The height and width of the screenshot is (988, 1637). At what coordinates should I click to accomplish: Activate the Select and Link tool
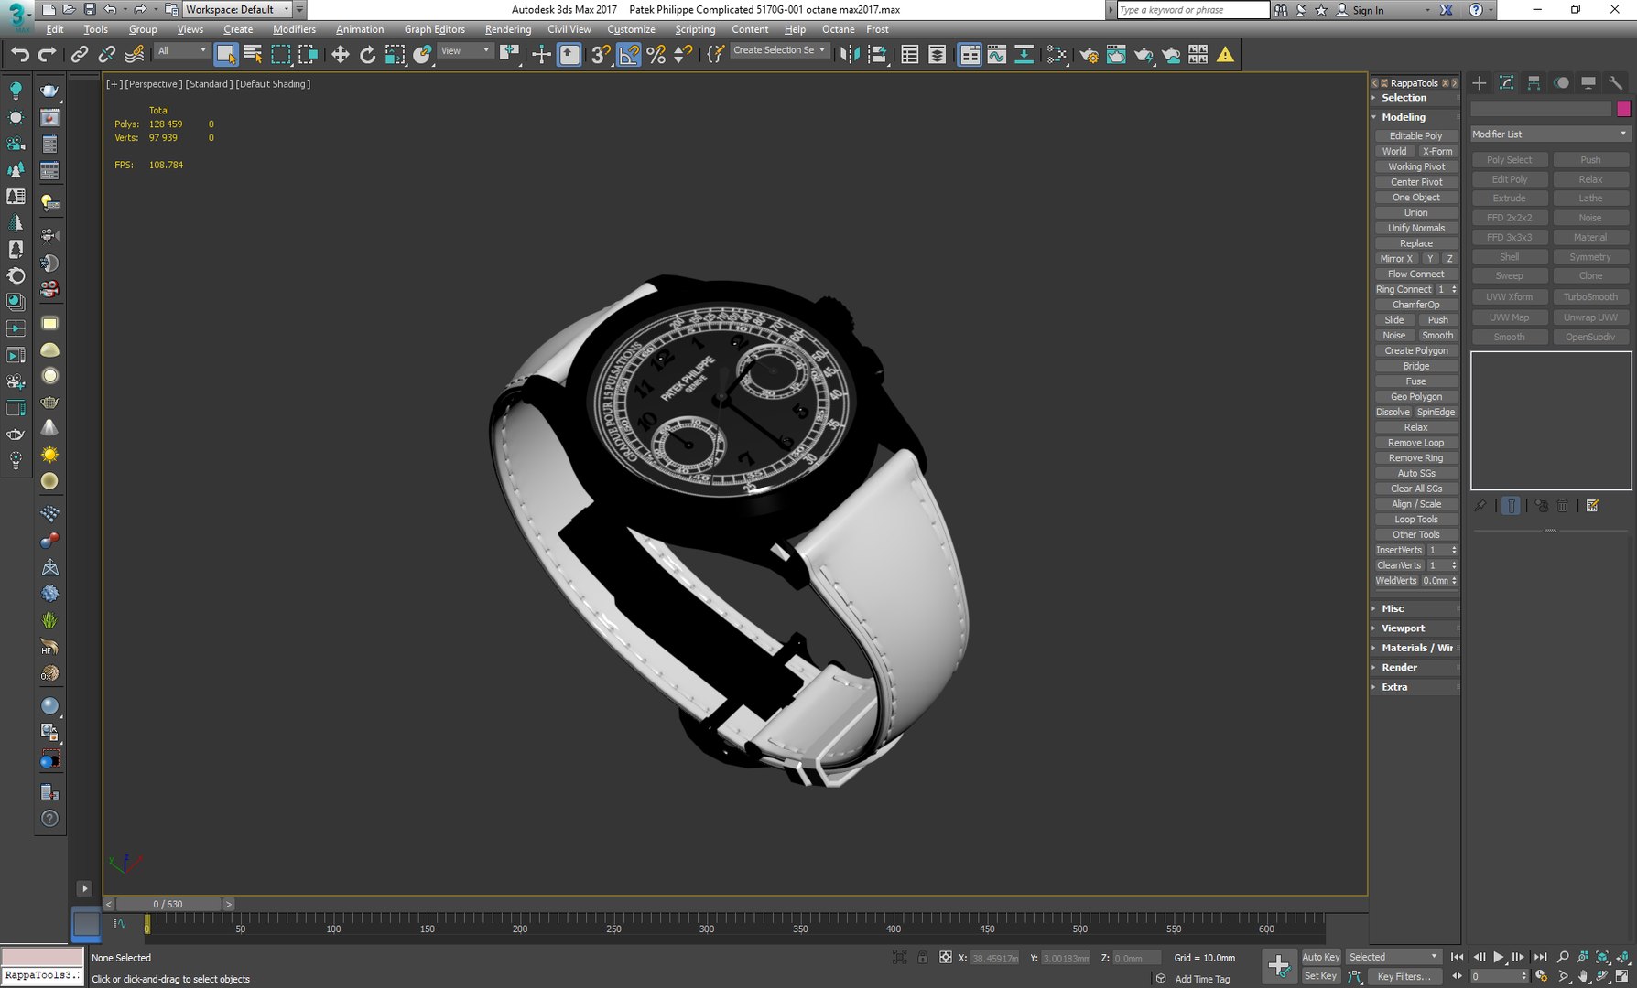(x=80, y=55)
